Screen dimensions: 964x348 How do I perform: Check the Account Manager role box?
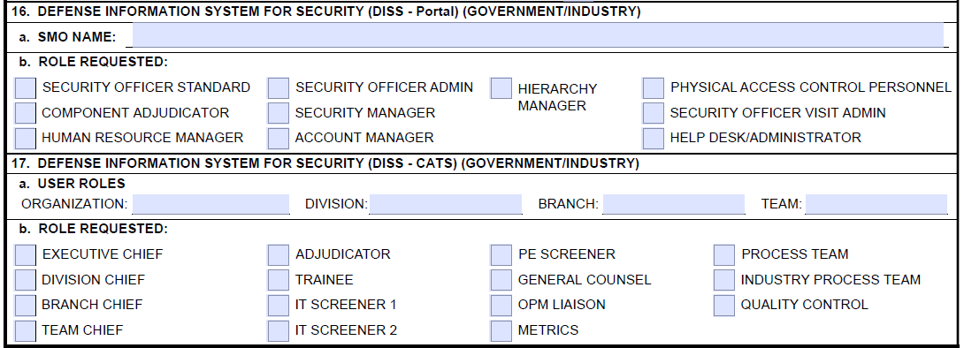279,138
